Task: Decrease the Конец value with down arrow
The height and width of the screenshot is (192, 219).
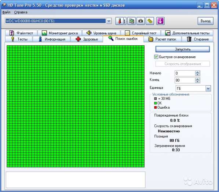Action: pyautogui.click(x=197, y=82)
